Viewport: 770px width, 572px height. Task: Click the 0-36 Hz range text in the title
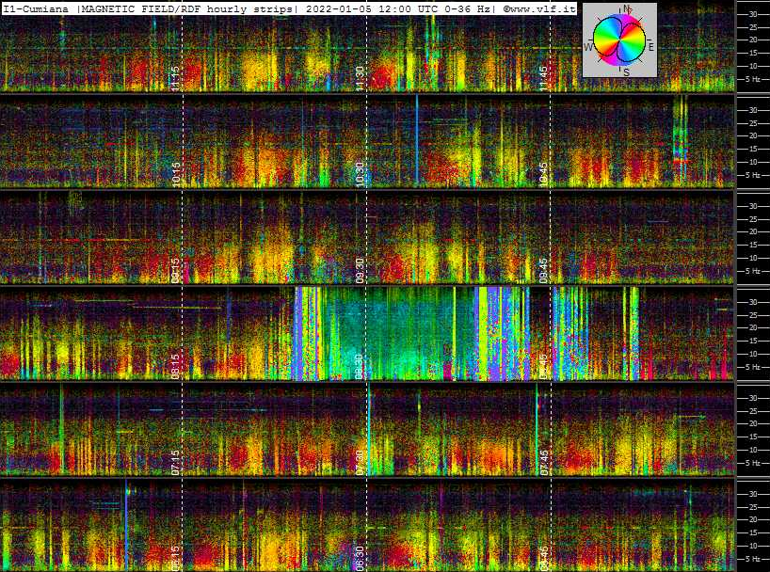467,8
